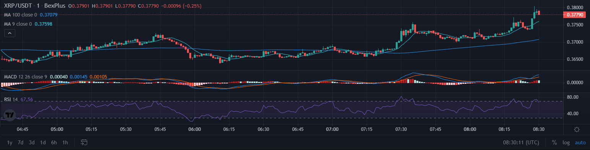This screenshot has height=150, width=590.
Task: Click the XRP/USDT symbol title
Action: click(x=18, y=6)
